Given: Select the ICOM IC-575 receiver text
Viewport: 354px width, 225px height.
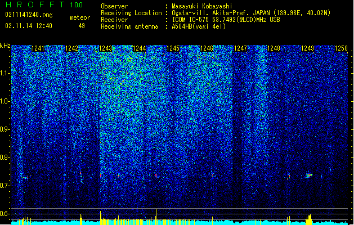Looking at the screenshot, I should [x=226, y=20].
